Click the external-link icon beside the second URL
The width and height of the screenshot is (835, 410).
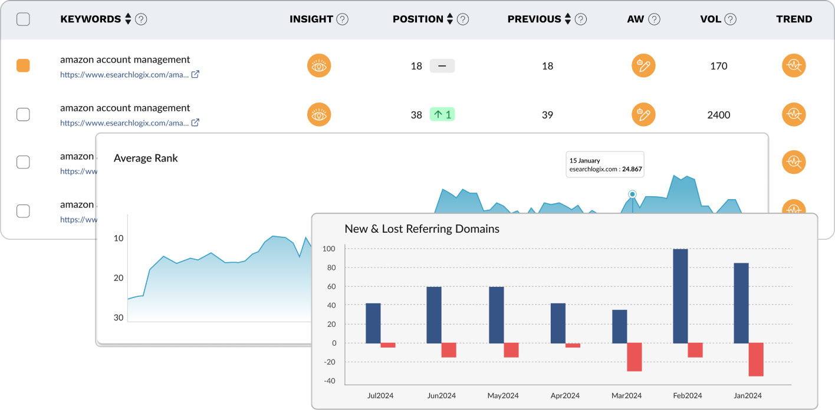point(195,123)
